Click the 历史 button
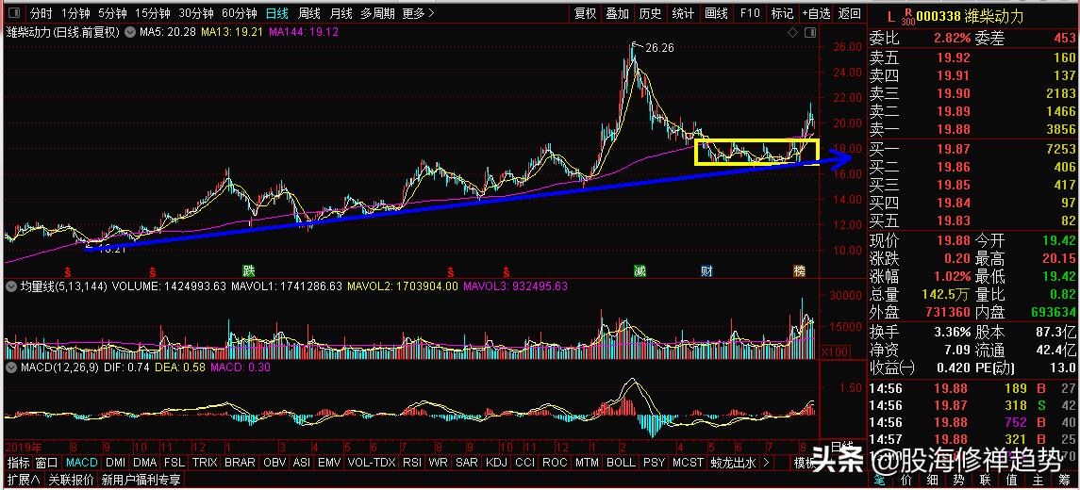 click(x=650, y=13)
